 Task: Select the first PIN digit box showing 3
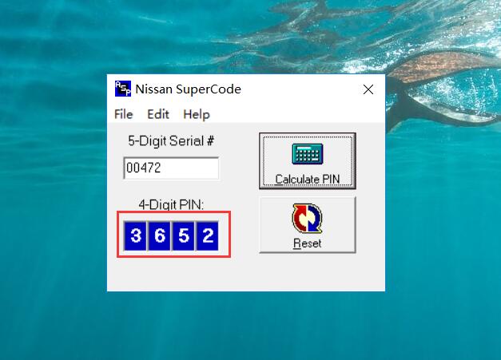point(136,235)
